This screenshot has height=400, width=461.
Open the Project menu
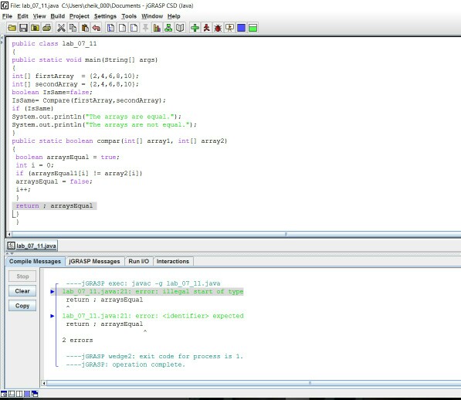click(79, 16)
